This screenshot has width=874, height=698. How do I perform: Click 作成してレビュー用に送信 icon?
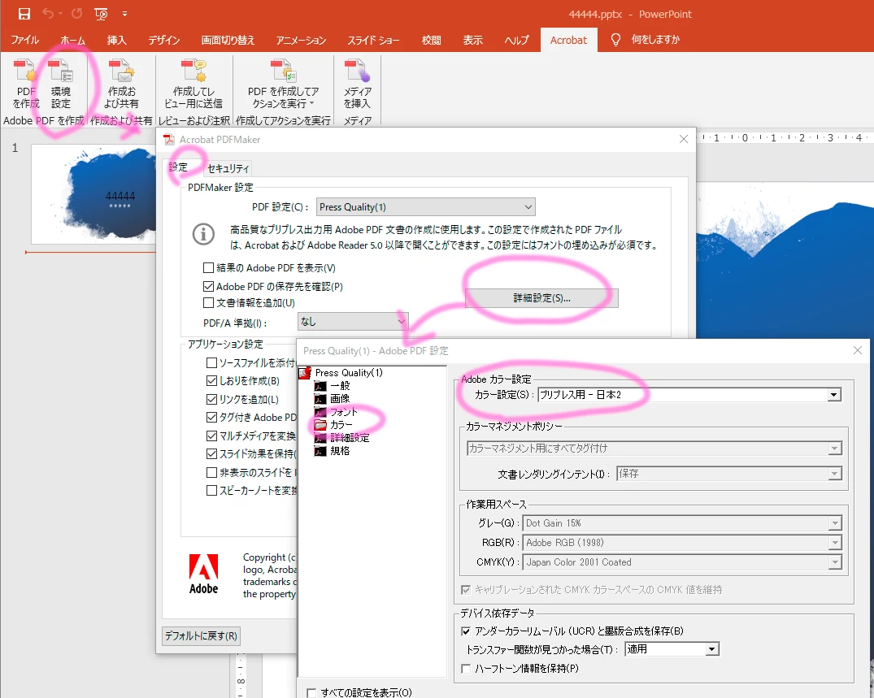coord(193,85)
